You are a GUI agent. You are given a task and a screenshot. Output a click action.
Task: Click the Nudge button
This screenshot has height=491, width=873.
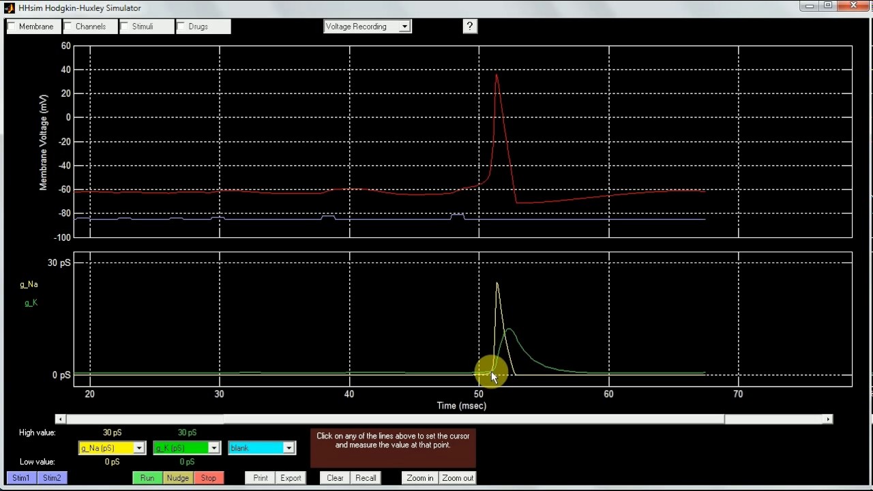click(x=178, y=478)
